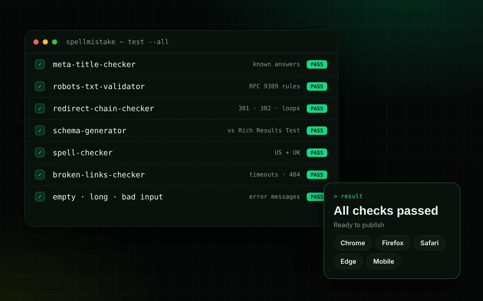The height and width of the screenshot is (301, 483).
Task: Click PASS badge for schema-generator
Action: point(317,130)
